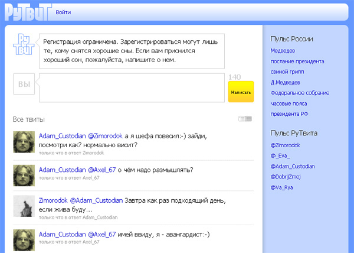Viewport: 354px width, 253px height.
Task: Click the "часовые пояса" trend link
Action: pos(289,103)
